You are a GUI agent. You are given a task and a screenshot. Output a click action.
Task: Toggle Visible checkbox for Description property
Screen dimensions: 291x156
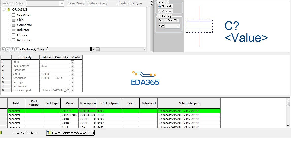coord(72,78)
